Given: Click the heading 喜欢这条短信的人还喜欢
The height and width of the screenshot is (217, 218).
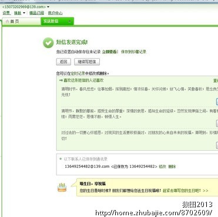Looking at the screenshot, I should coord(83,80).
